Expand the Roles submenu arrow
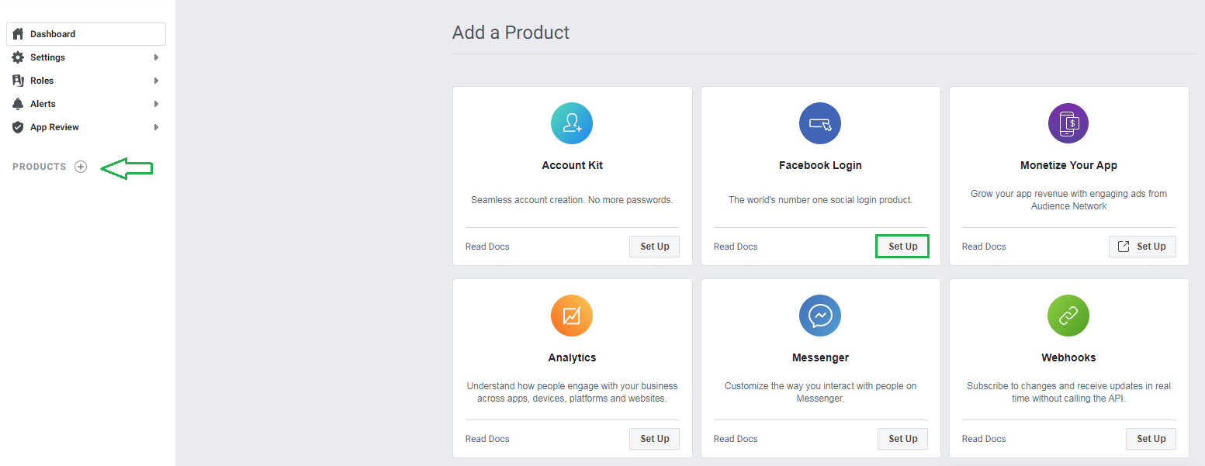 156,81
